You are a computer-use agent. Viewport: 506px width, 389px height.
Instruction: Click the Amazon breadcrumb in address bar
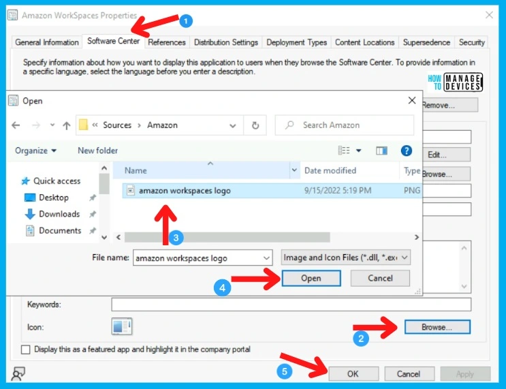[x=162, y=125]
